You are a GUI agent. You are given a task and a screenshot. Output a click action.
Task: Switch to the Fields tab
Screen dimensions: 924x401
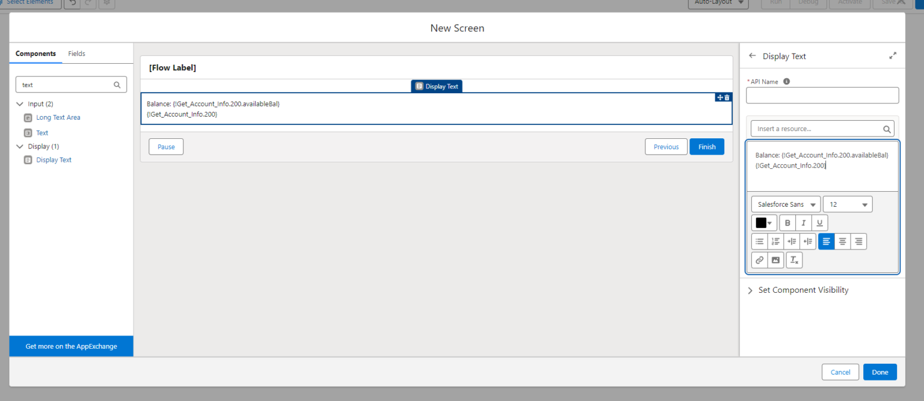pyautogui.click(x=76, y=54)
